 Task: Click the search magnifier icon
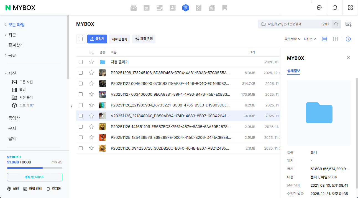336,24
